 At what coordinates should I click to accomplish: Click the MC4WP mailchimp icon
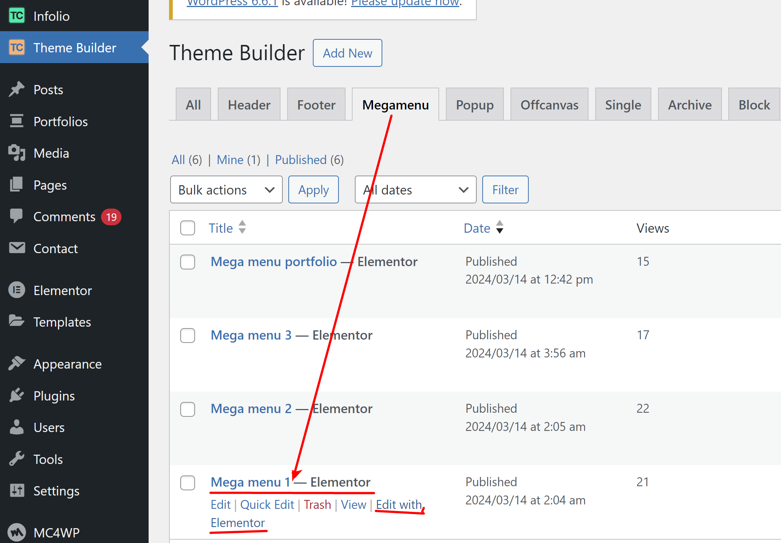pyautogui.click(x=17, y=532)
